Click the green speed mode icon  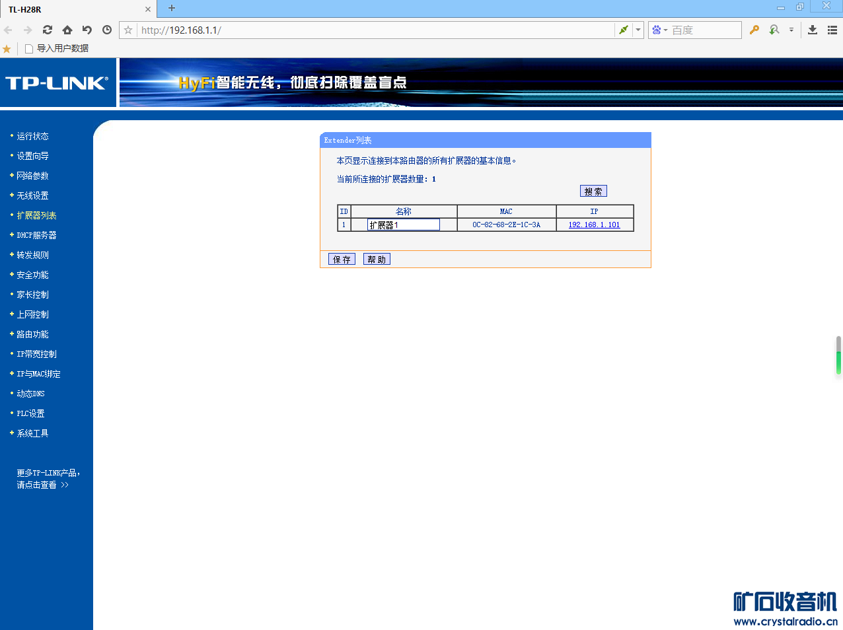(623, 30)
